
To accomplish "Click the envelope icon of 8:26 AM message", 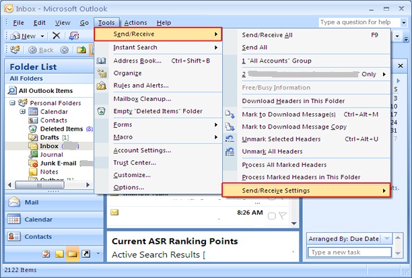I will 114,212.
